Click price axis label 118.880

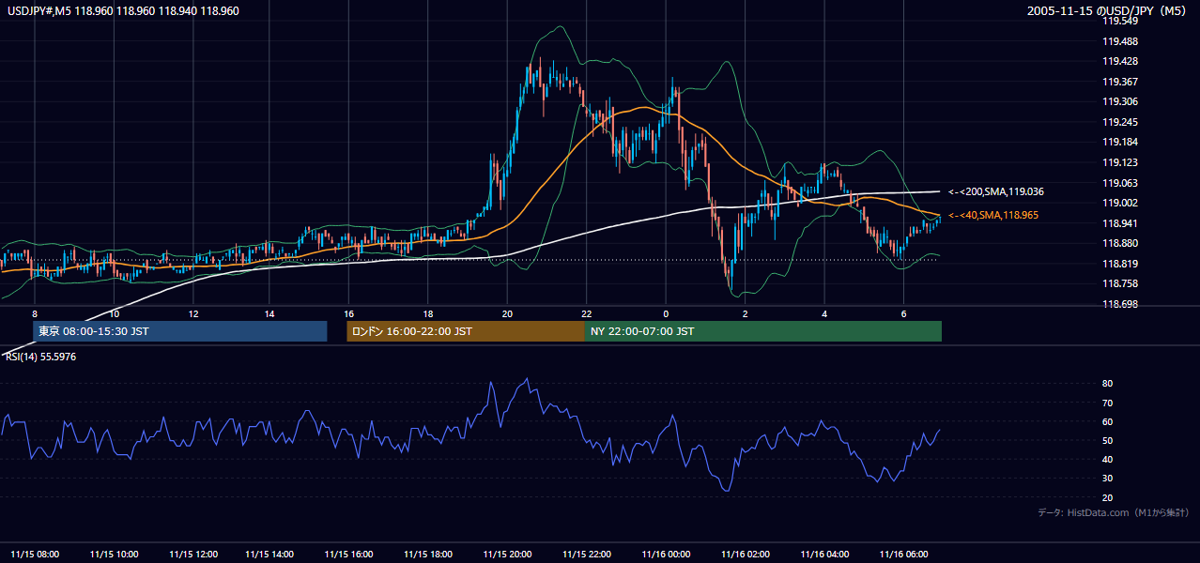tap(1120, 243)
